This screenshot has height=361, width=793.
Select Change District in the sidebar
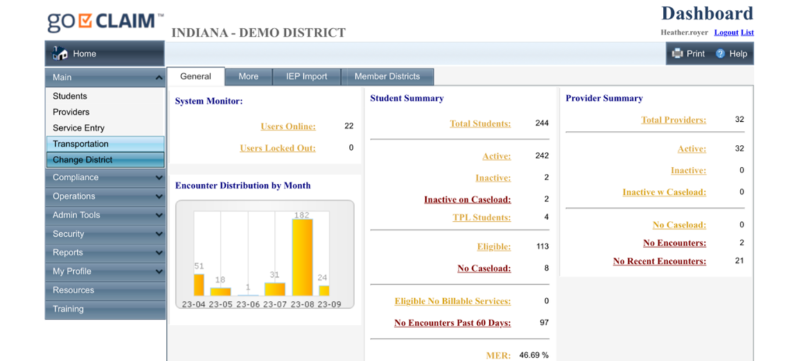pos(80,160)
